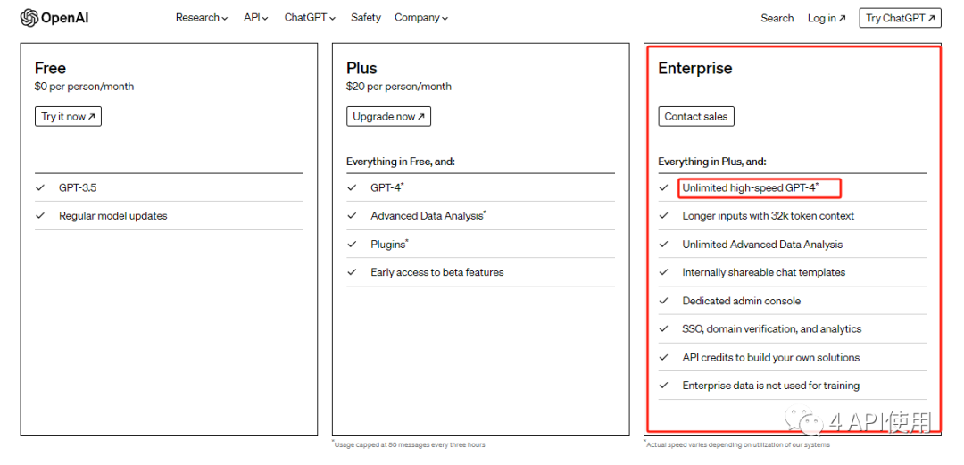The height and width of the screenshot is (465, 964).
Task: Click checkmark beside Advanced Data Analysis in Plus
Action: (352, 216)
